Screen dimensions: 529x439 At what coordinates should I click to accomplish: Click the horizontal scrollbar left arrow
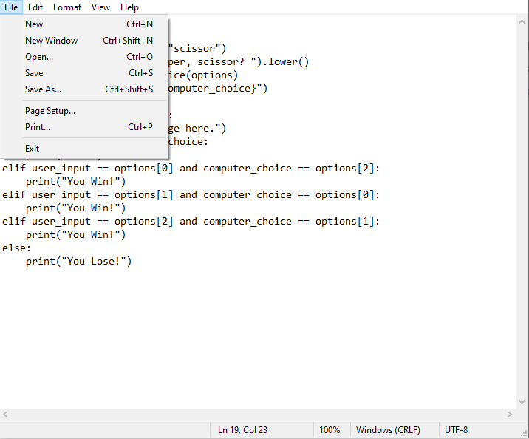pos(5,414)
